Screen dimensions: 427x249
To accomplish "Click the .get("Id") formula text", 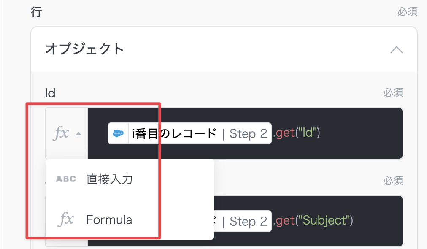I will tap(297, 134).
